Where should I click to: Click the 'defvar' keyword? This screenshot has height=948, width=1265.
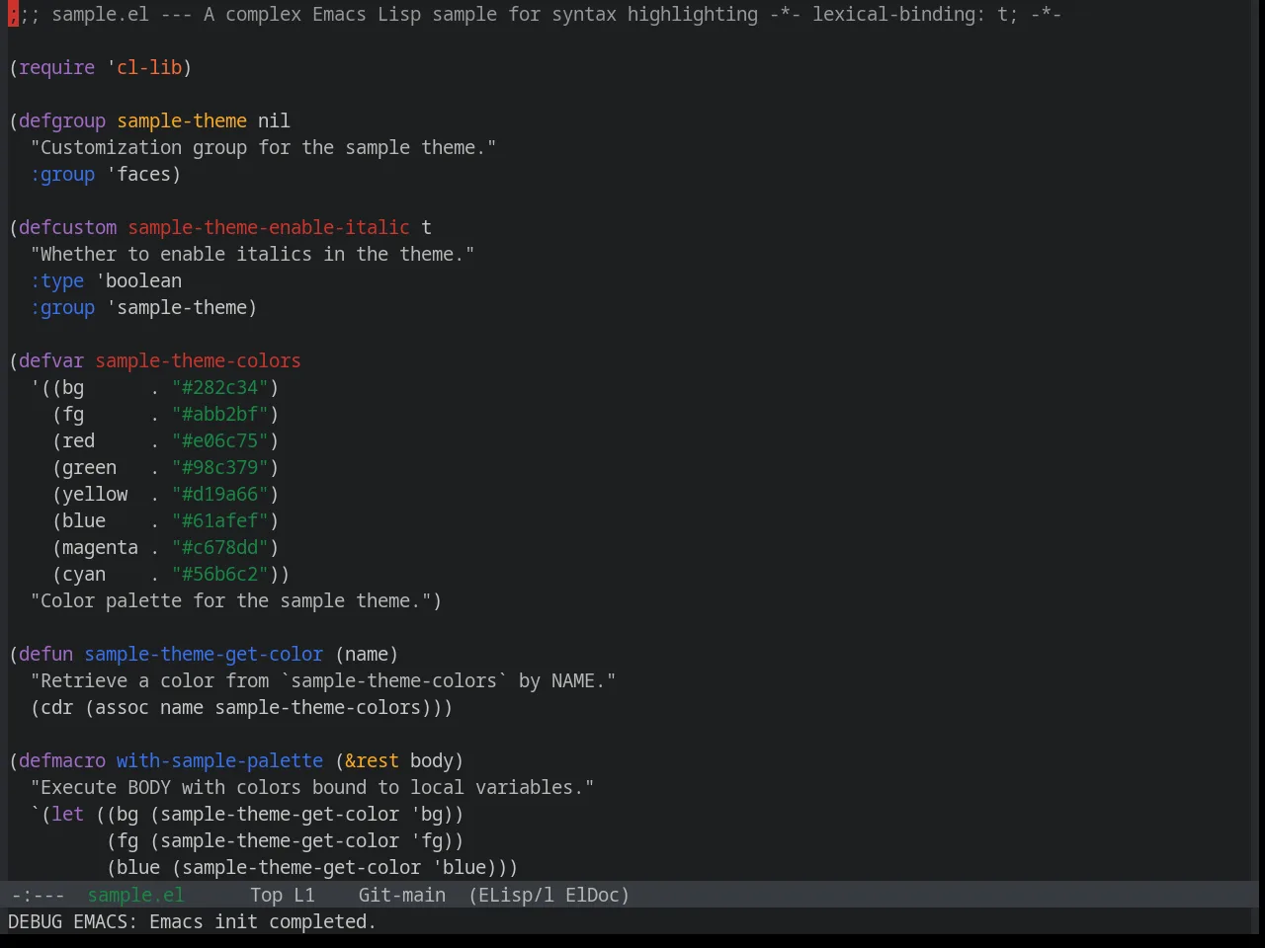pyautogui.click(x=51, y=360)
